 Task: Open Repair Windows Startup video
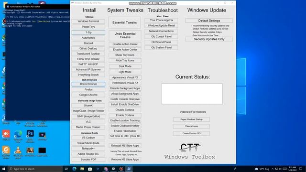191,119
